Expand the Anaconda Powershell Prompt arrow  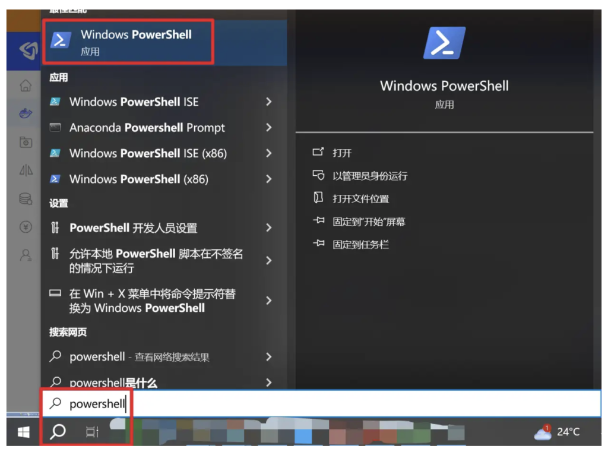[269, 127]
